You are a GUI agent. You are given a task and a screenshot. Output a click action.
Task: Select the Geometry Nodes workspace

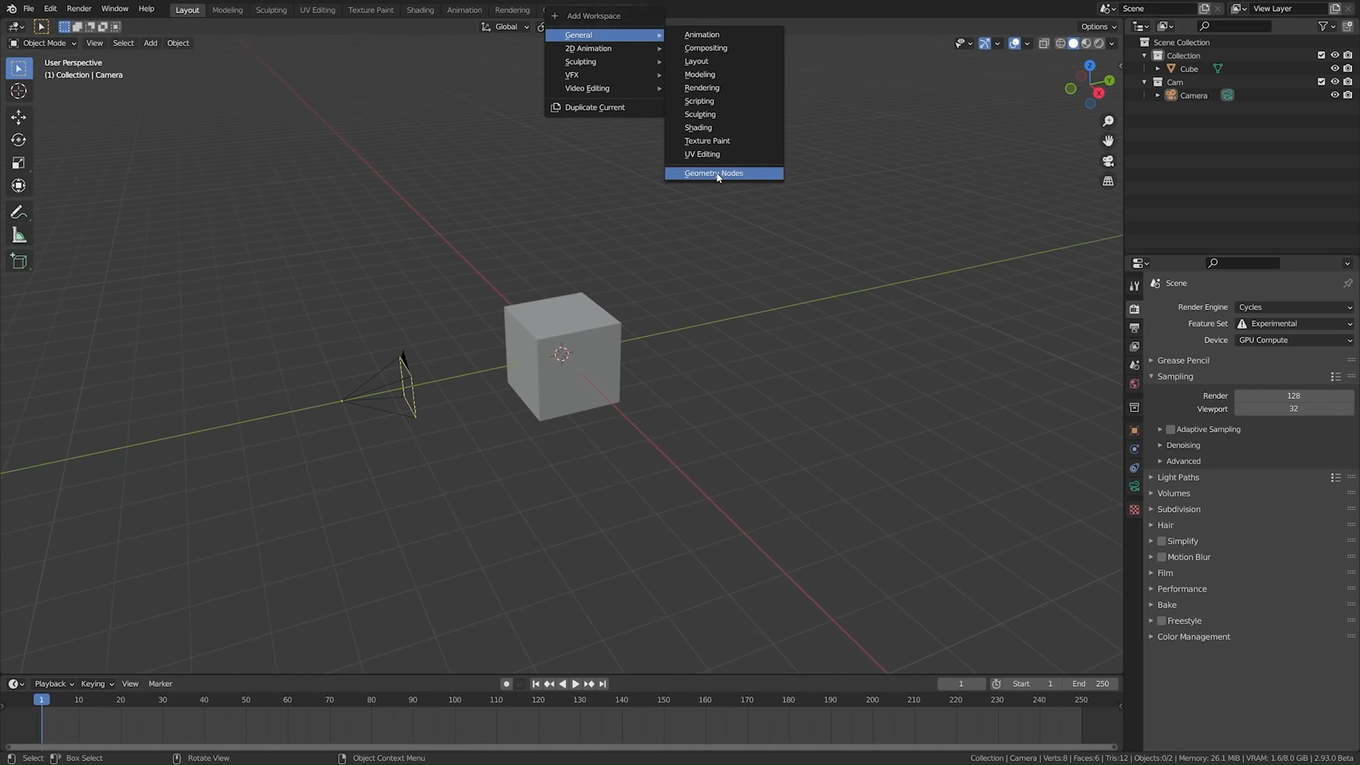[713, 173]
